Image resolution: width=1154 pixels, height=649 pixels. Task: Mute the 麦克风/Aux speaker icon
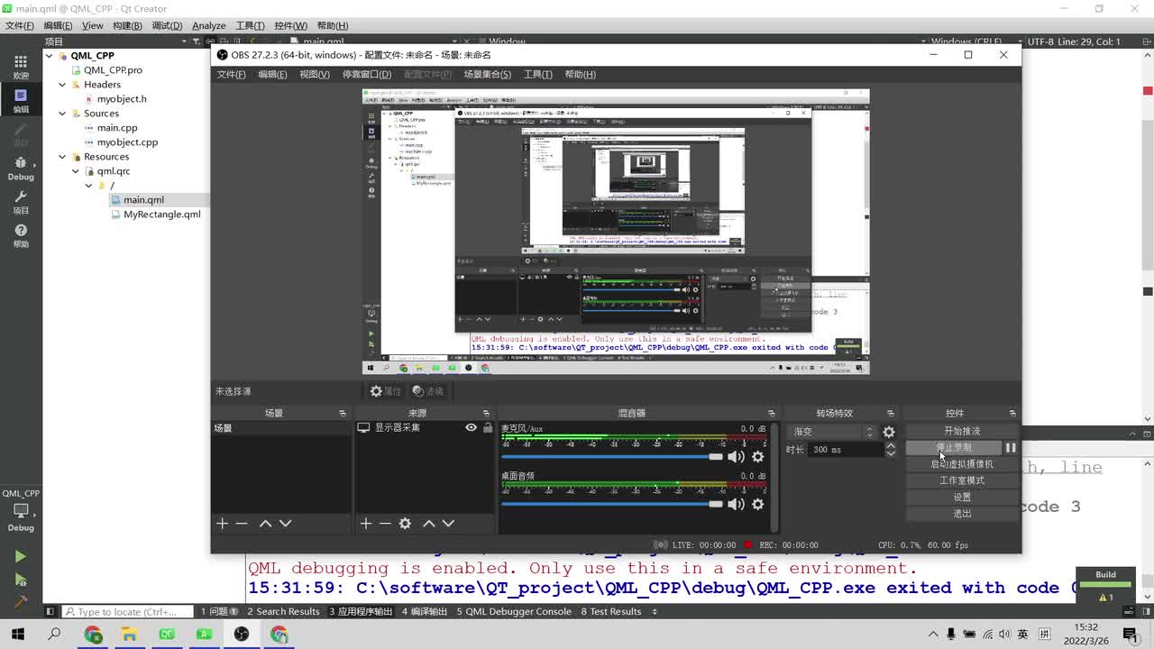tap(736, 457)
